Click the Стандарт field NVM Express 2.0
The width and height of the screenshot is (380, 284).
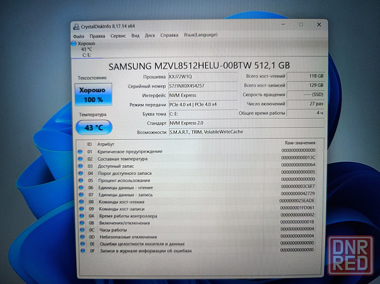point(247,123)
